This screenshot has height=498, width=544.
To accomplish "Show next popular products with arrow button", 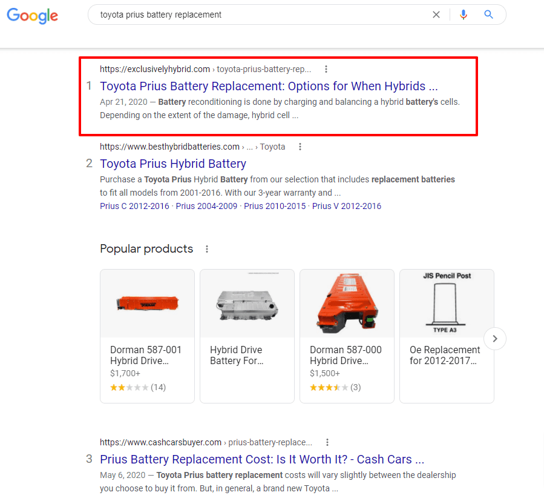I will pyautogui.click(x=495, y=339).
